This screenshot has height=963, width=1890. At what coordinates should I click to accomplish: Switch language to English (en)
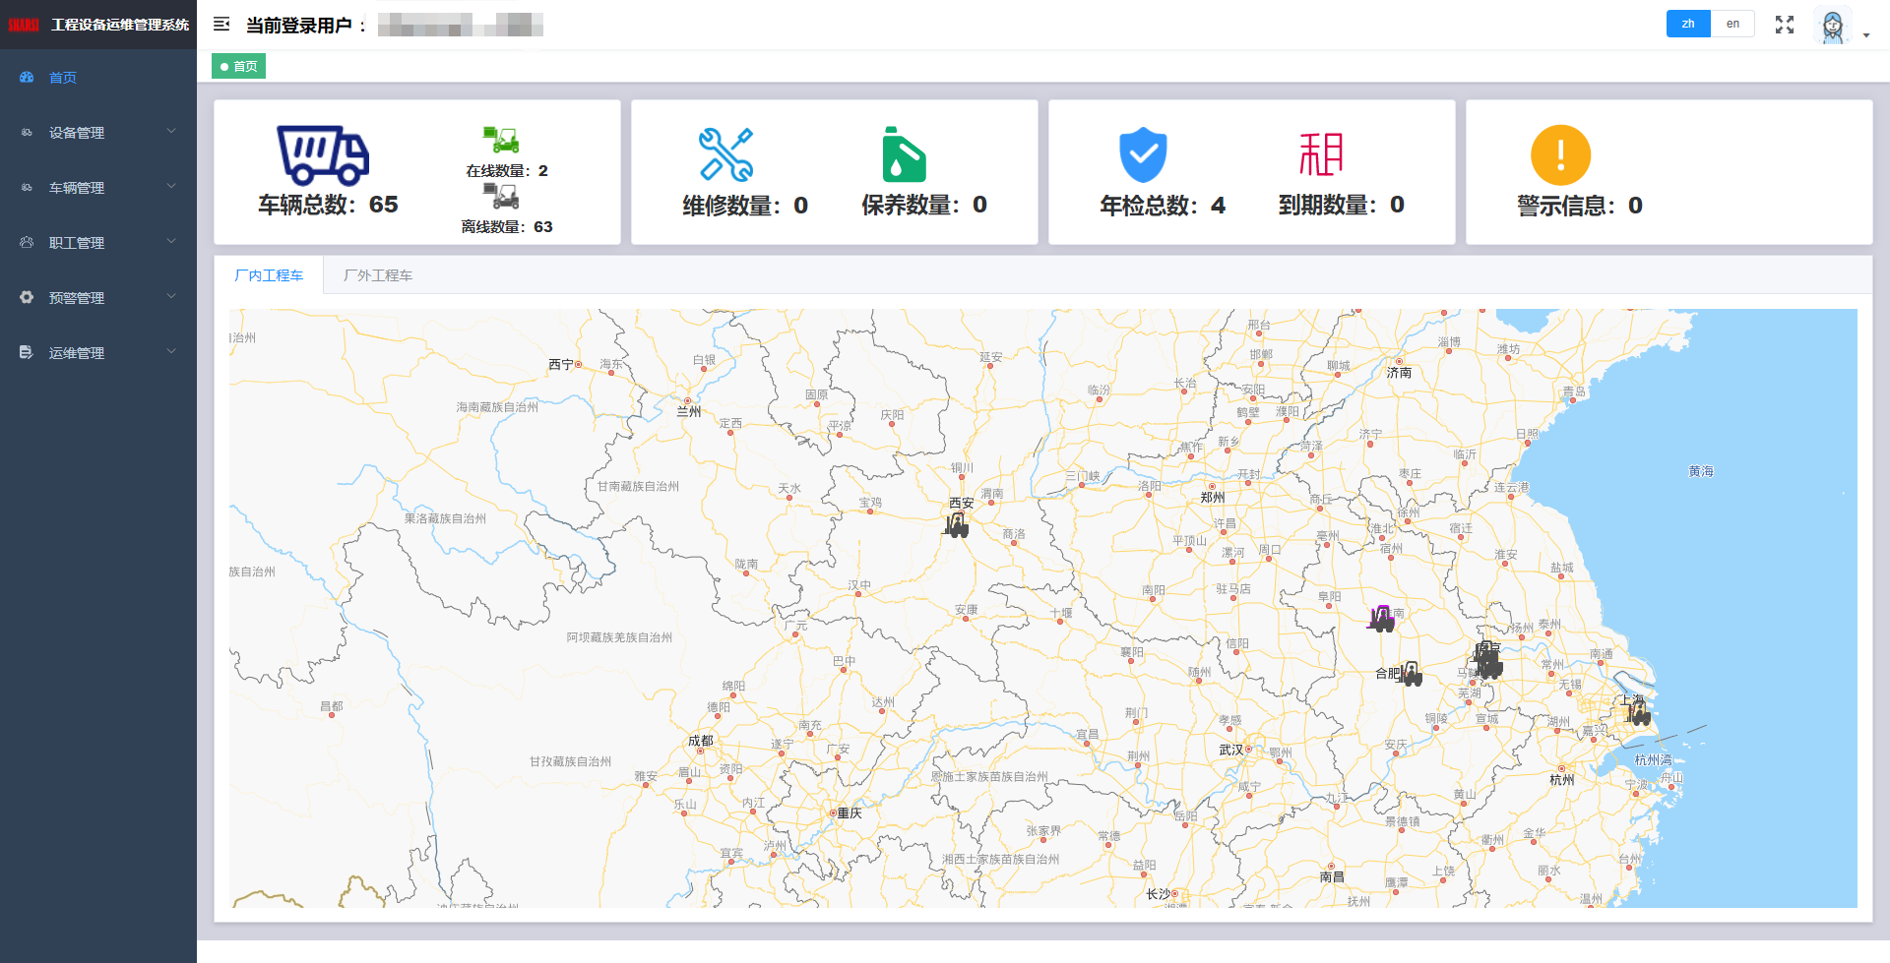pos(1732,24)
